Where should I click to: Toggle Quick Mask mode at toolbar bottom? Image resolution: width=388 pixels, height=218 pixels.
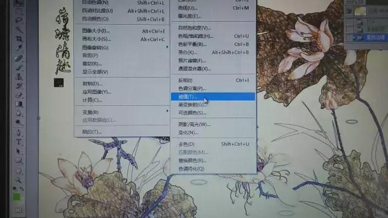19,210
